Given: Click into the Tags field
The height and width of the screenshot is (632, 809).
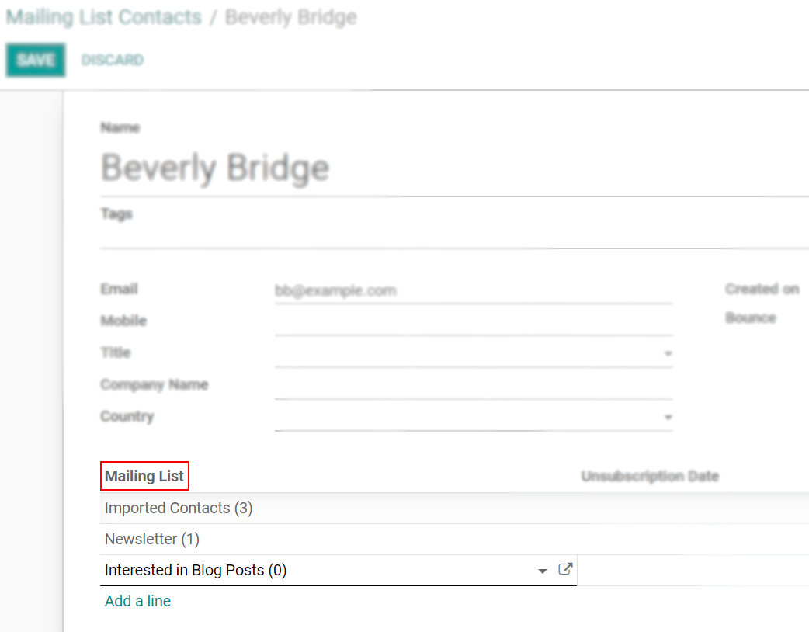Looking at the screenshot, I should coord(454,232).
